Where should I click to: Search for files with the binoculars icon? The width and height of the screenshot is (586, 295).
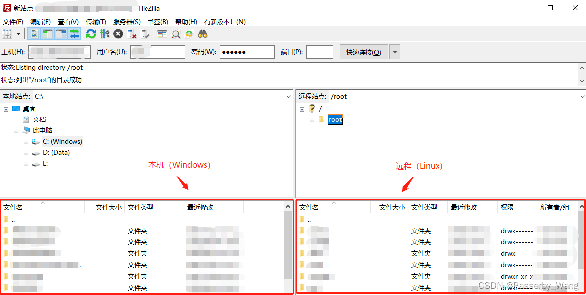click(x=203, y=34)
